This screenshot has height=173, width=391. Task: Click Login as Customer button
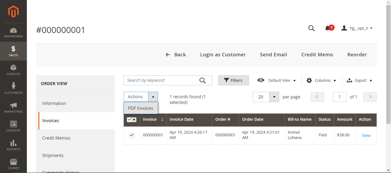tap(223, 55)
